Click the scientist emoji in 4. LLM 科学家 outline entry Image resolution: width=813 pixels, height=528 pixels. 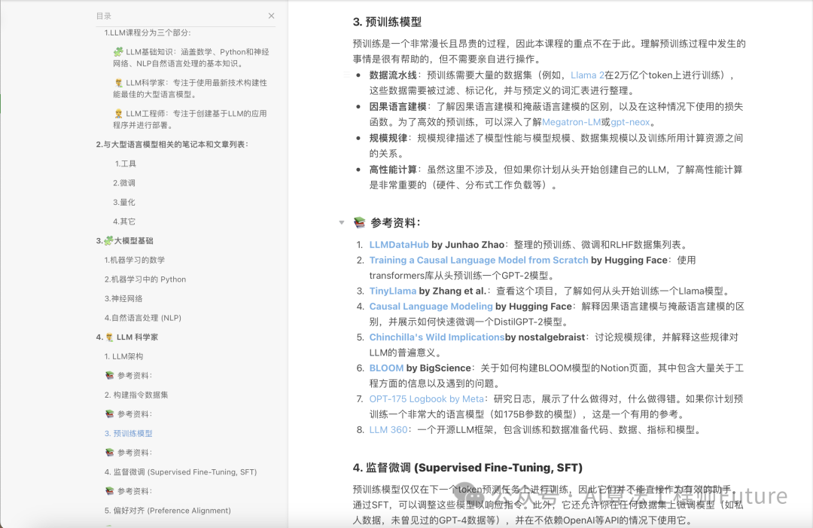tap(109, 337)
